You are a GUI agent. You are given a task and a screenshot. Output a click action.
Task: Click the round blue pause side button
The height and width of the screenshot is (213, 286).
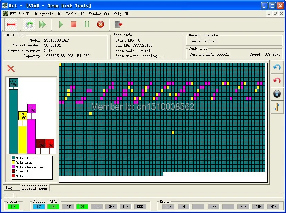[277, 94]
